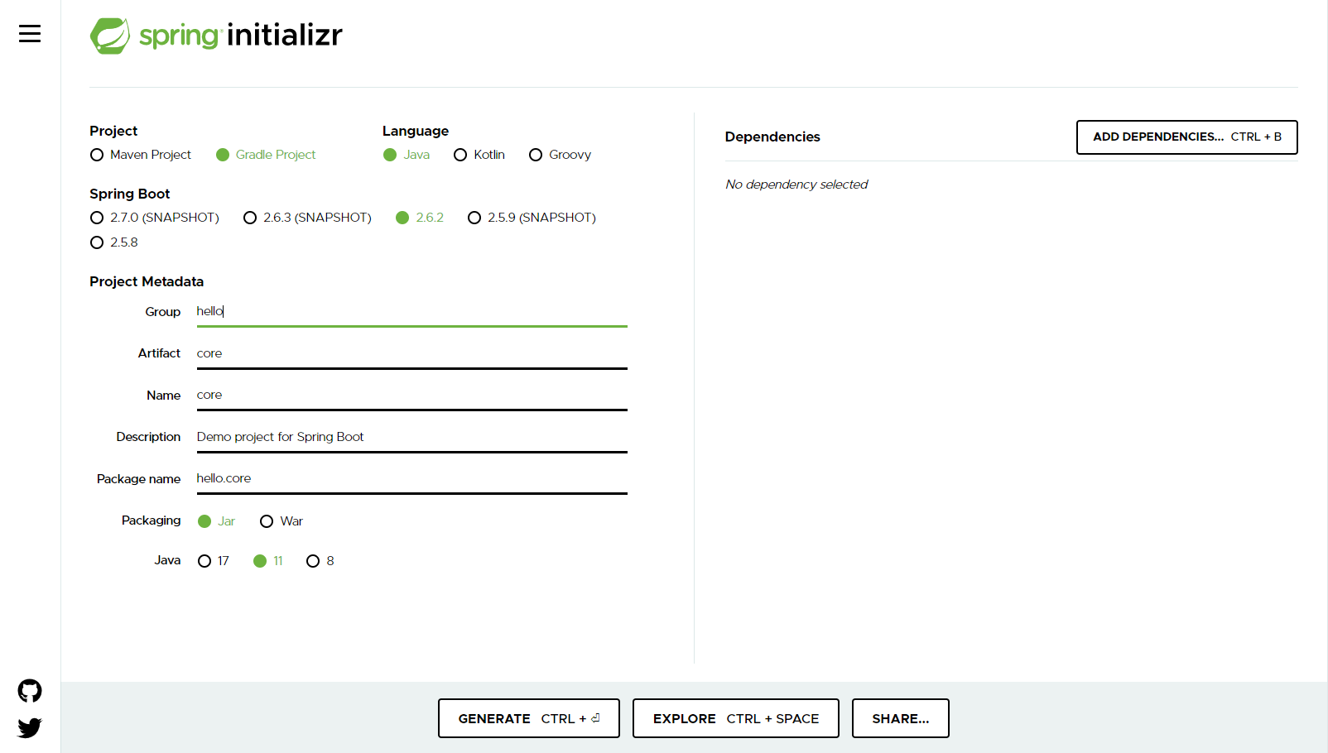This screenshot has width=1328, height=753.
Task: Edit the Description field
Action: pyautogui.click(x=411, y=438)
